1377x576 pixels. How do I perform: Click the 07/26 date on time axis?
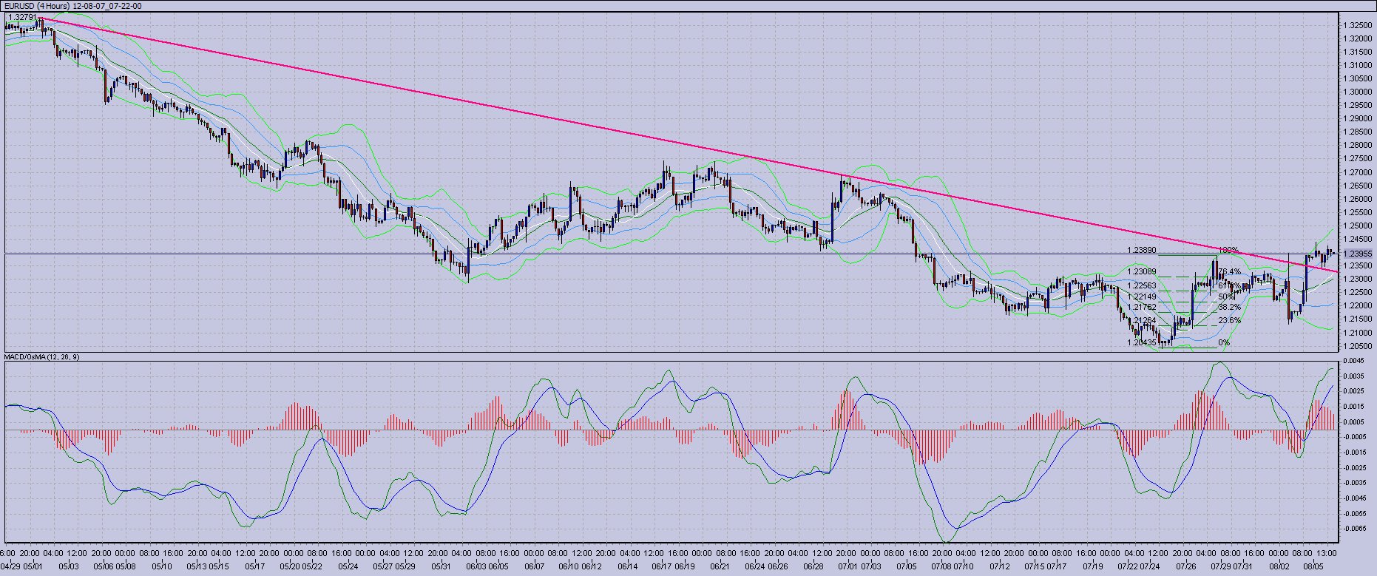point(1186,566)
